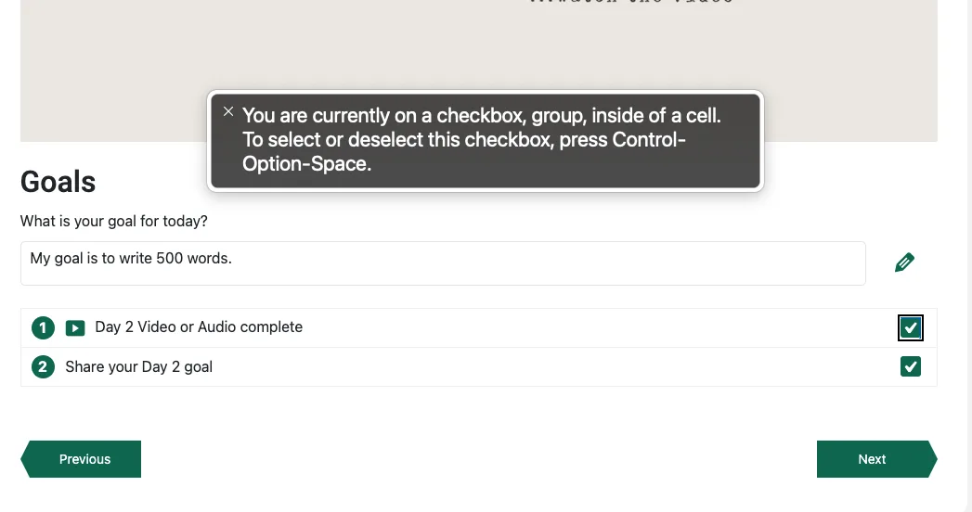Screen dimensions: 972x512
Task: Click the numbered 2 step badge
Action: pos(43,366)
